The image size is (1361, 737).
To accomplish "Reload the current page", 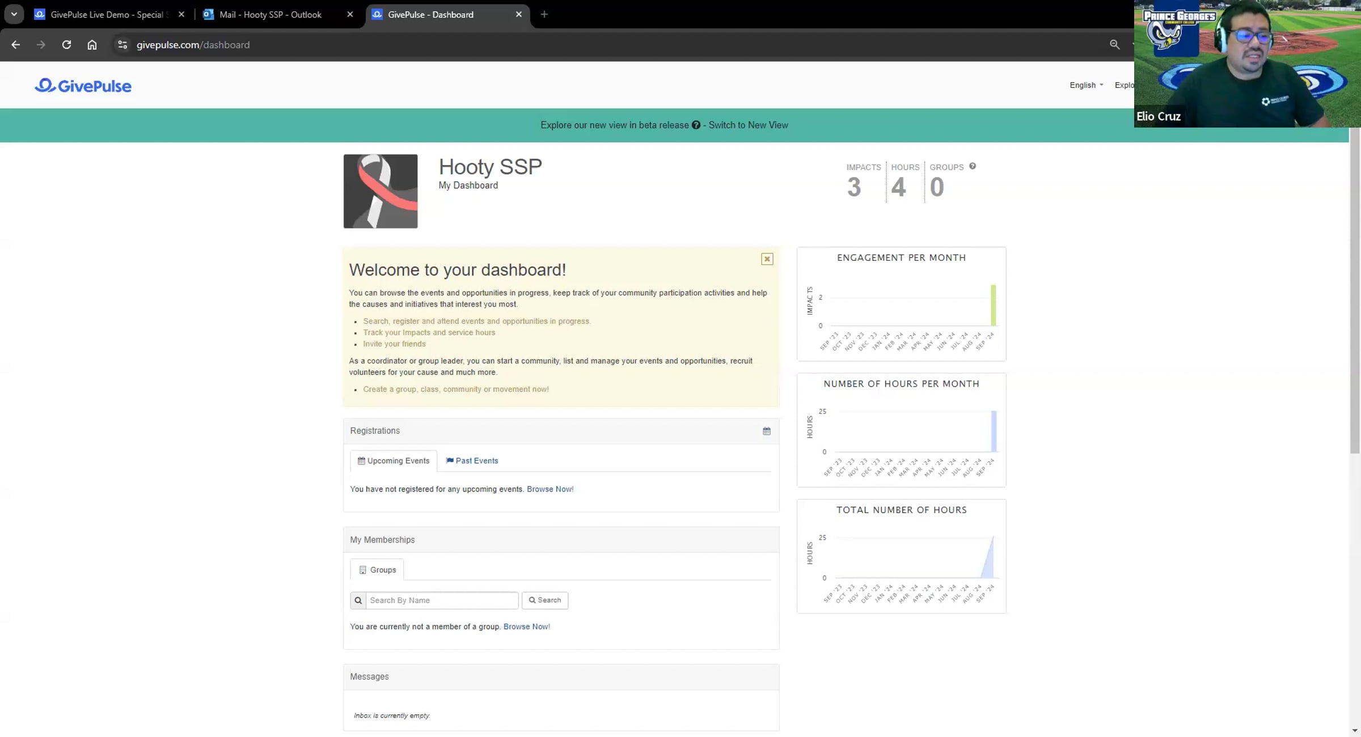I will [66, 45].
